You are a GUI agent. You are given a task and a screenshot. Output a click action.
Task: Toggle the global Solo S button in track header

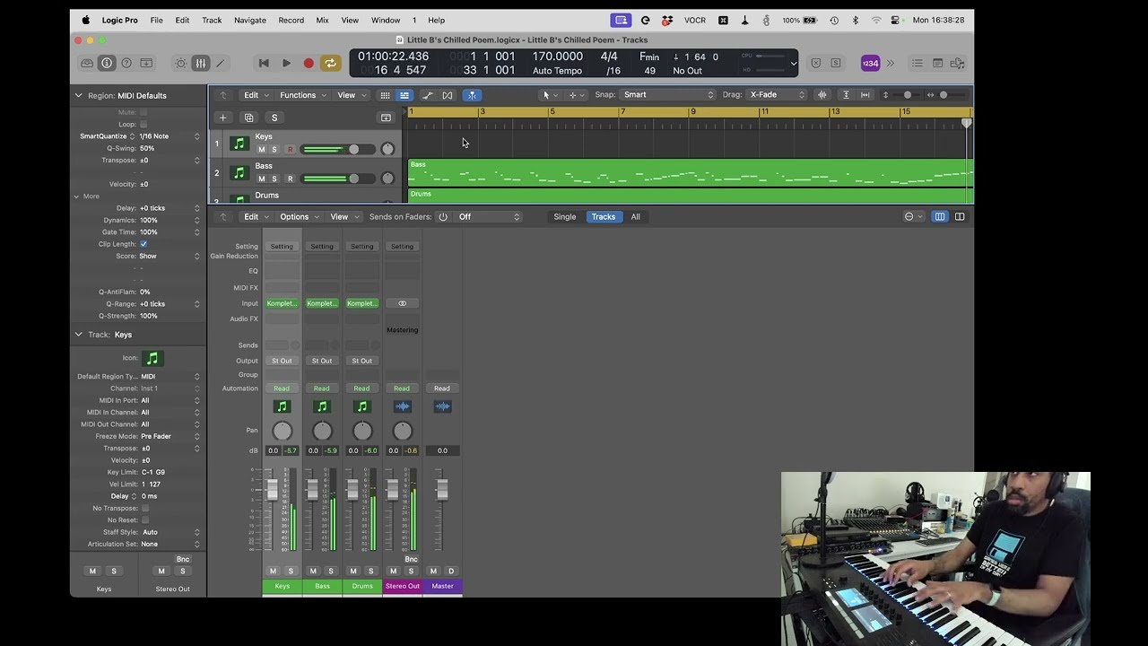(x=274, y=118)
